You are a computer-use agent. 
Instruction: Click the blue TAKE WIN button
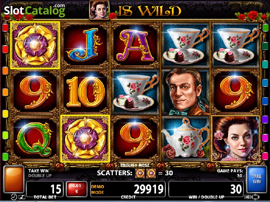pyautogui.click(x=256, y=179)
